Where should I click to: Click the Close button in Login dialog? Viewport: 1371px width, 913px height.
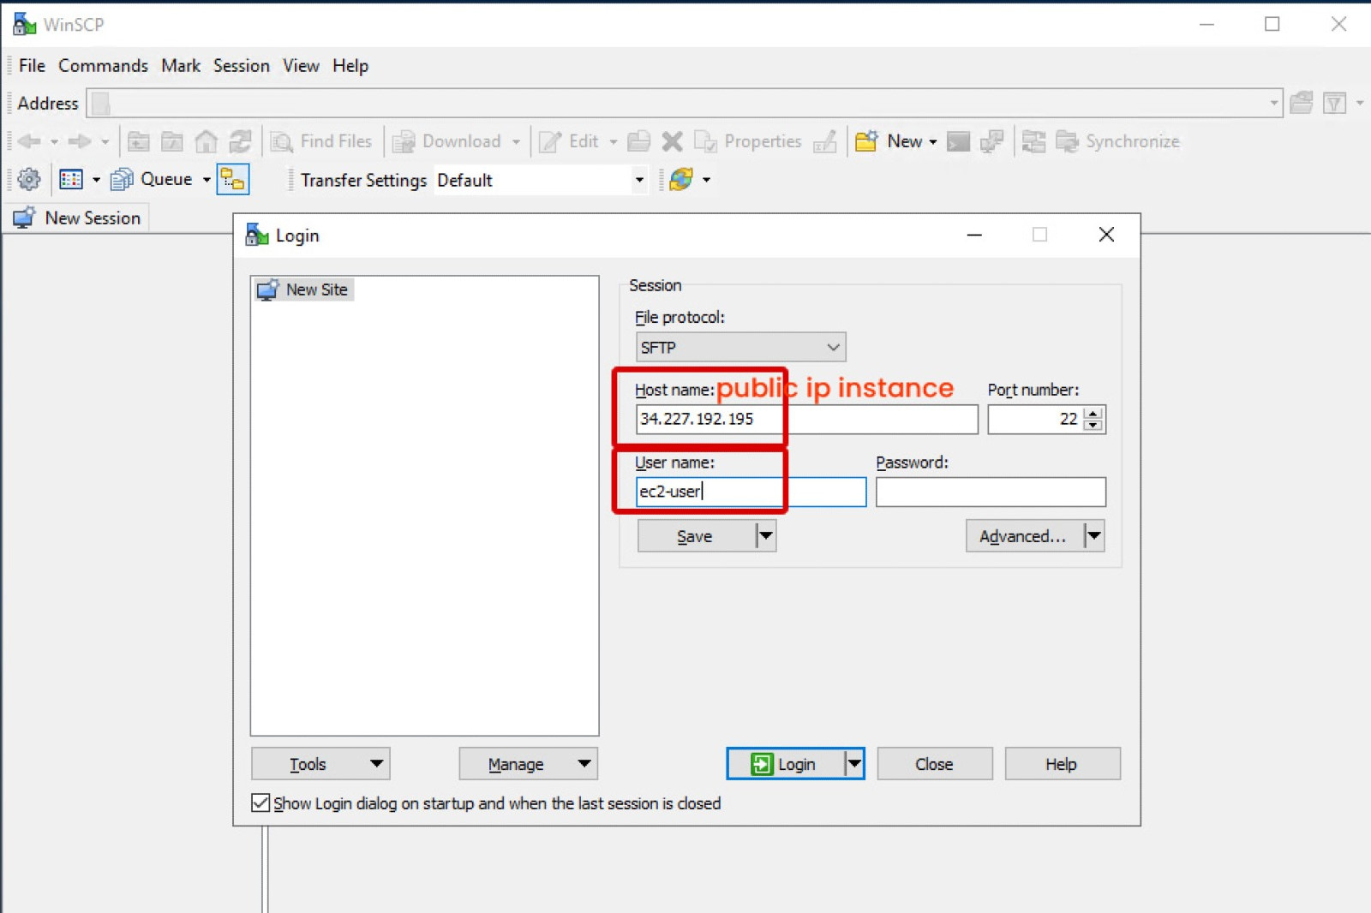coord(934,764)
